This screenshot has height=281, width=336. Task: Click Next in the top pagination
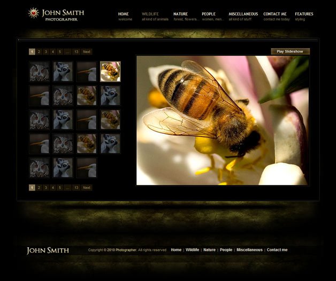pos(87,52)
